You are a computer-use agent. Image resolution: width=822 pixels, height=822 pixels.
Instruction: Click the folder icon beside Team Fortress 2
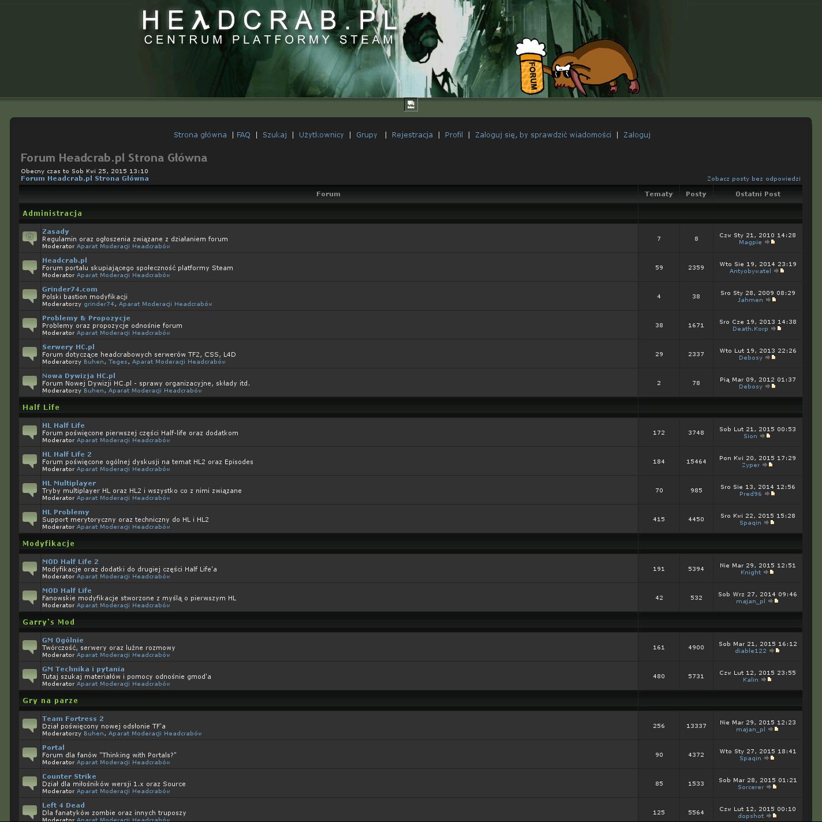29,725
